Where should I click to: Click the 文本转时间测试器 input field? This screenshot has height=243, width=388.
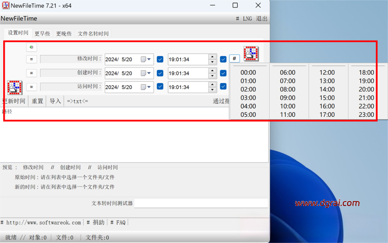(201, 203)
